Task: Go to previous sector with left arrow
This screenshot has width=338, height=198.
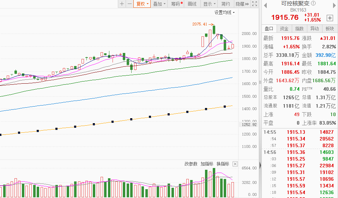Action: pyautogui.click(x=265, y=5)
